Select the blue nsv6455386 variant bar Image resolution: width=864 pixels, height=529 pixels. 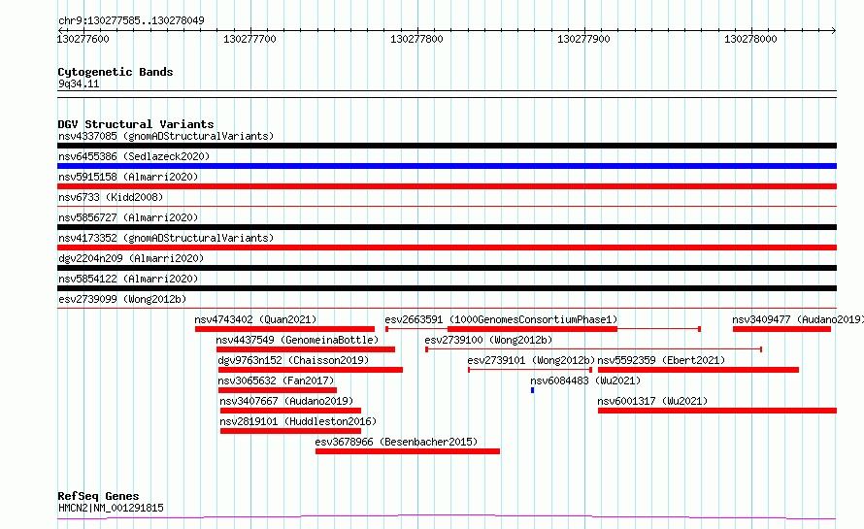pyautogui.click(x=447, y=166)
